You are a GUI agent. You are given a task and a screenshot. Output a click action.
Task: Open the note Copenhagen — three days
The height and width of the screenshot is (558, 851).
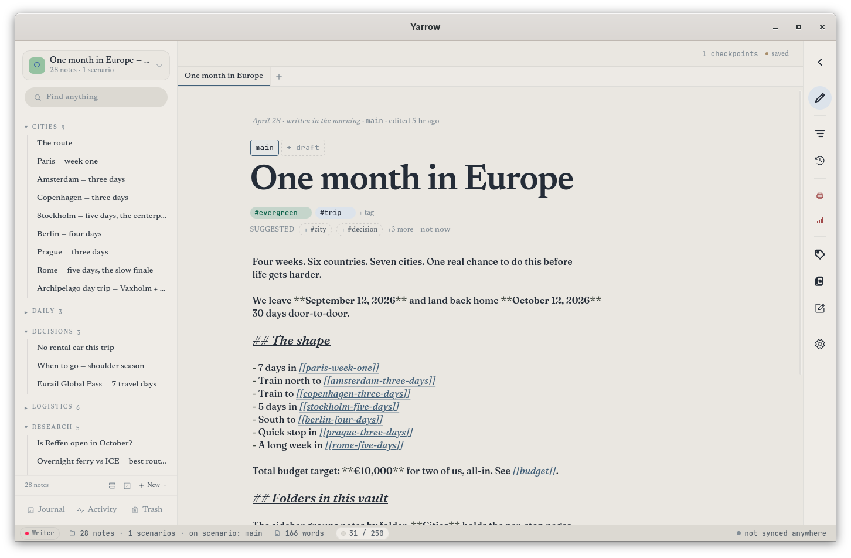(x=83, y=198)
